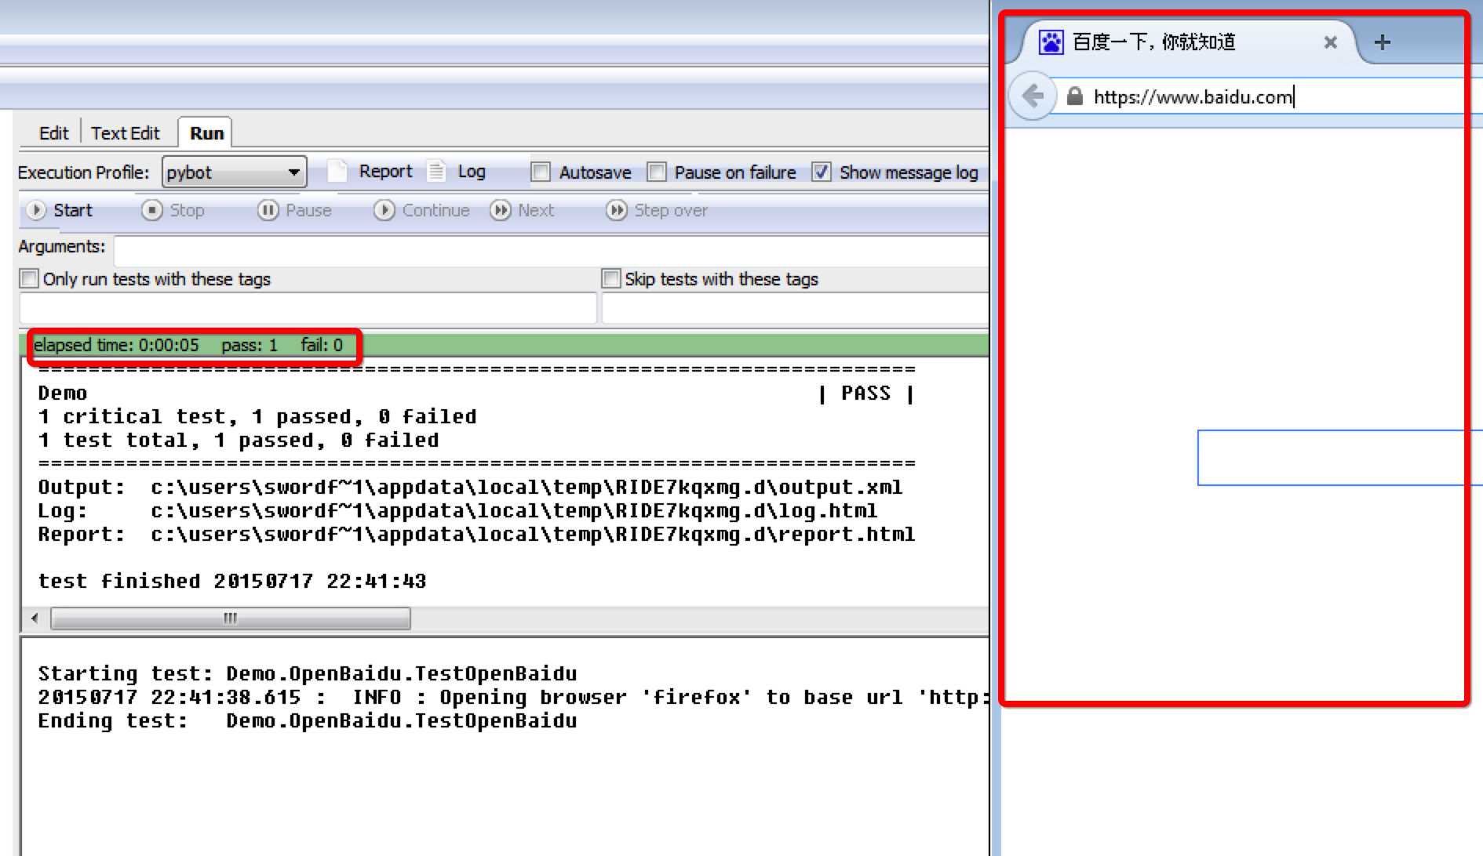Click '1 critical test, 1 passed' line

[x=257, y=417]
